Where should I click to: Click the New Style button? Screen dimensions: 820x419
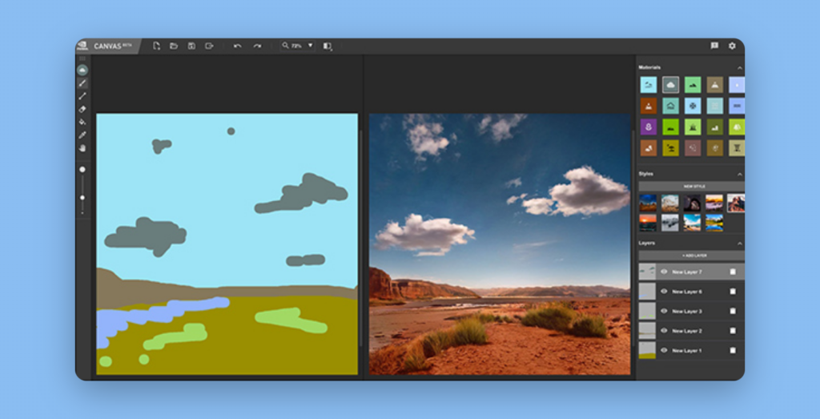690,186
